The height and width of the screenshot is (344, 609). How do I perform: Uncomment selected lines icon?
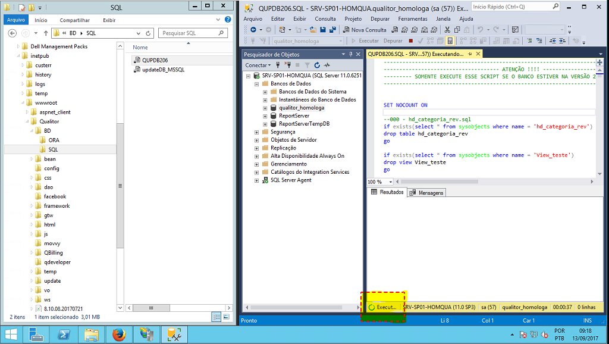coord(539,40)
